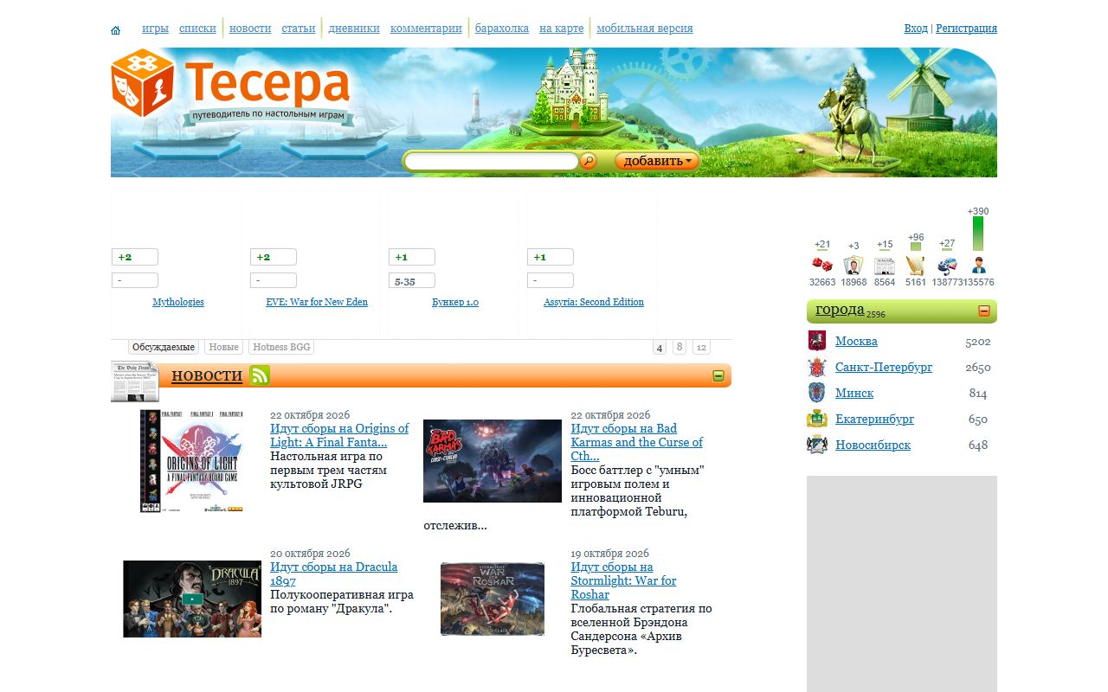This screenshot has height=692, width=1108.
Task: Click the Tesera cube logo
Action: (143, 82)
